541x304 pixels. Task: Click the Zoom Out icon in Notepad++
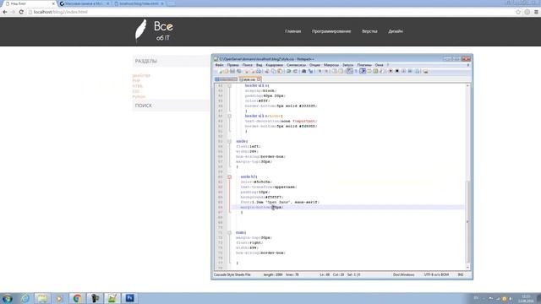[x=326, y=71]
